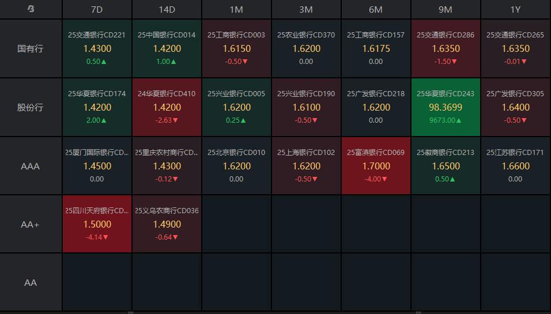Viewport: 551px width, 314px height.
Task: Select the 6M tenor column header
Action: 376,9
